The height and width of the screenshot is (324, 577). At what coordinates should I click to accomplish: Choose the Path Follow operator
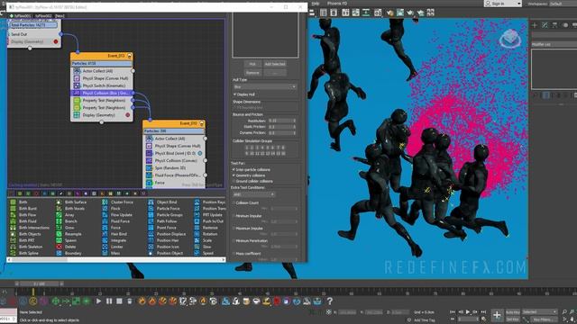coord(167,221)
